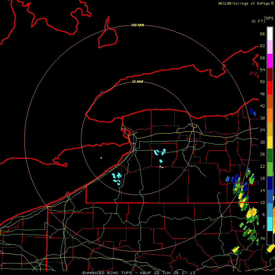Screen dimensions: 275x275
Task: Click the 18 legend value
Action: click(262, 178)
